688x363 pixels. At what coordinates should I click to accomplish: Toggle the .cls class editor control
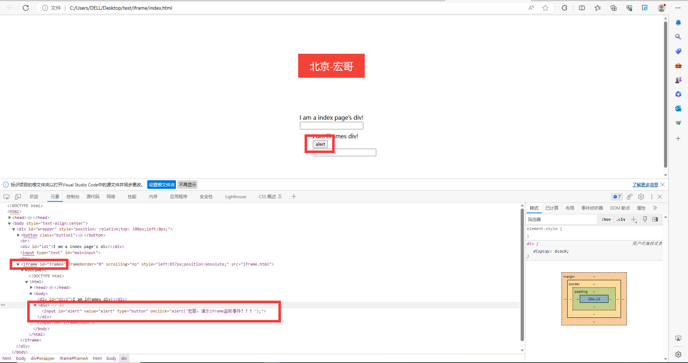[621, 219]
